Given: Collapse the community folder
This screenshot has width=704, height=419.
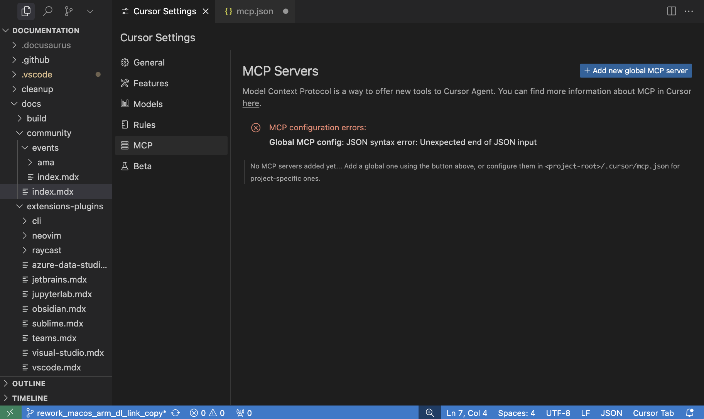Looking at the screenshot, I should tap(56, 133).
